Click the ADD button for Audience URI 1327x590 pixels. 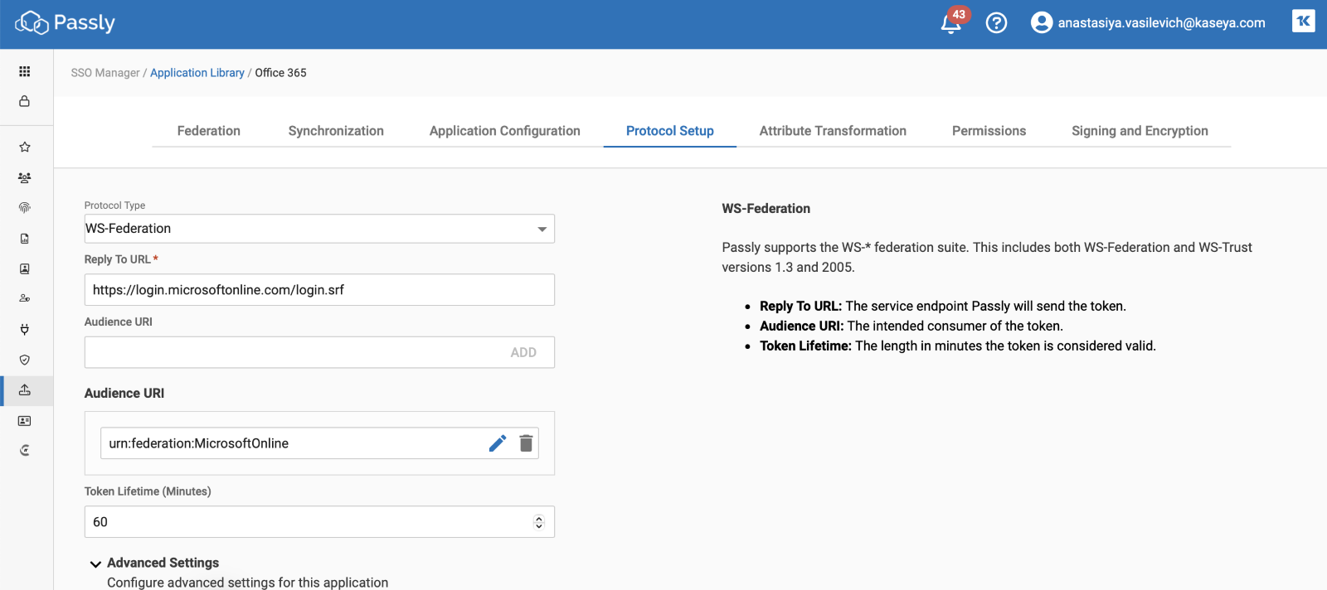point(523,352)
